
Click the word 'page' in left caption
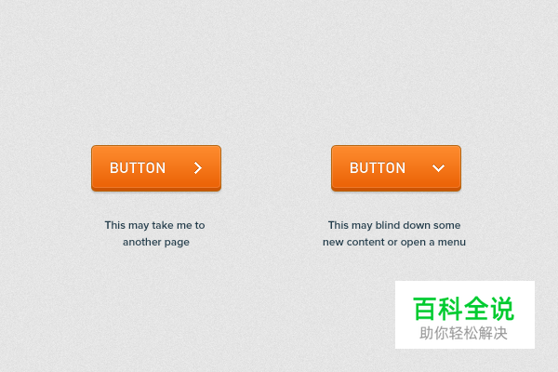click(x=177, y=243)
